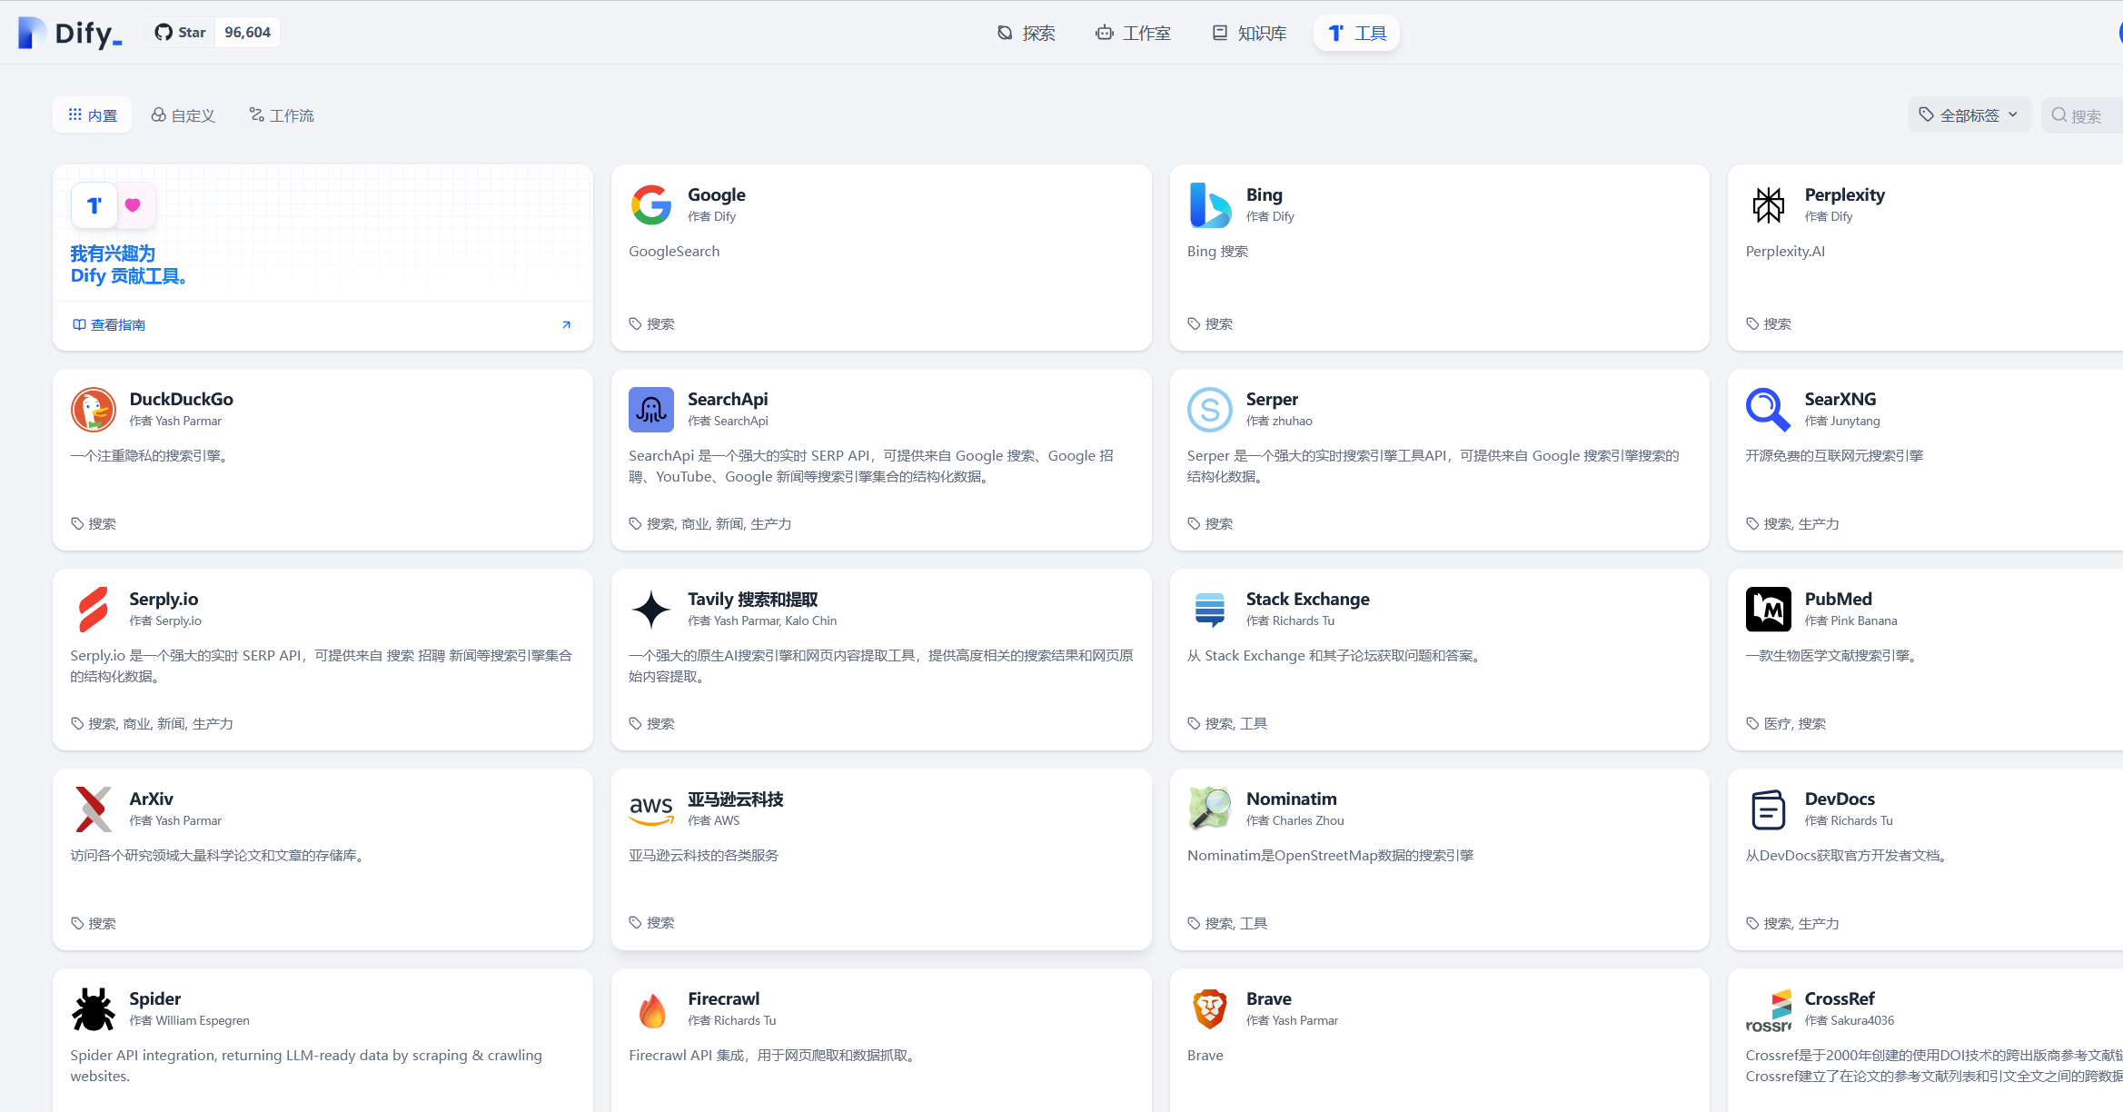The image size is (2123, 1112).
Task: Select the Brave title text
Action: (1268, 998)
